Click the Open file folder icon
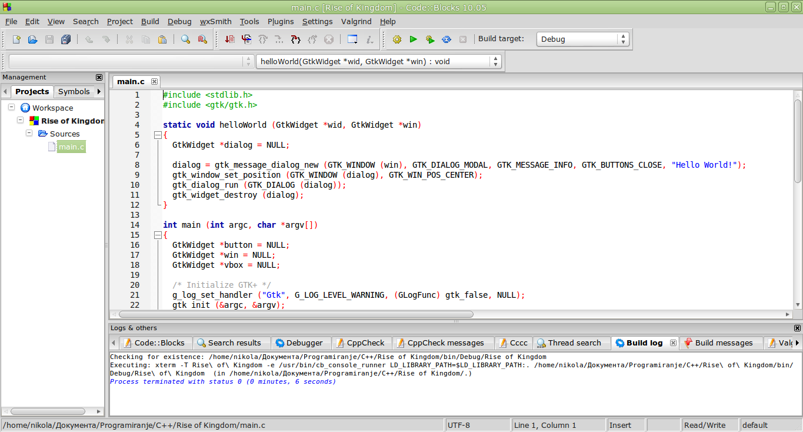This screenshot has height=432, width=803. [33, 39]
